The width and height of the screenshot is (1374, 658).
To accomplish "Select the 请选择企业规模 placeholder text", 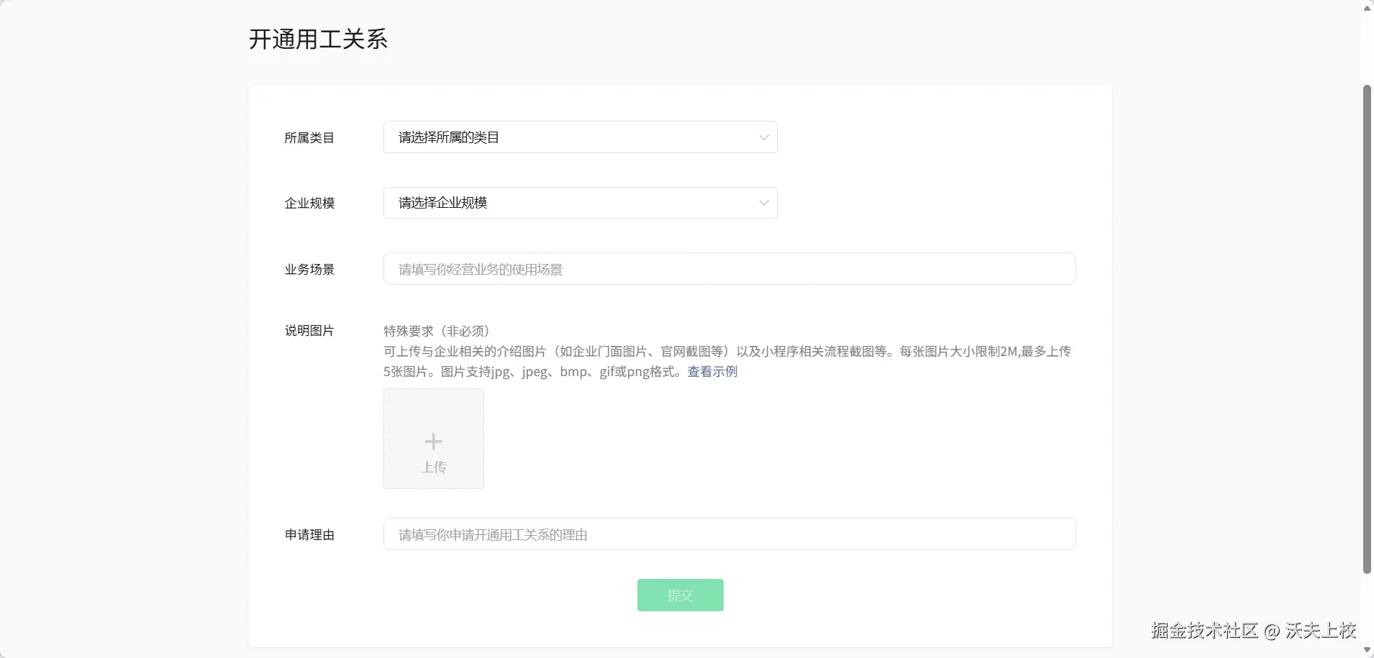I will 442,203.
